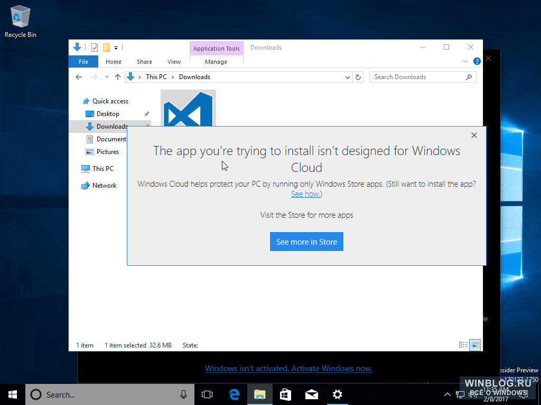
Task: Open Documents in the navigation pane
Action: (106, 139)
